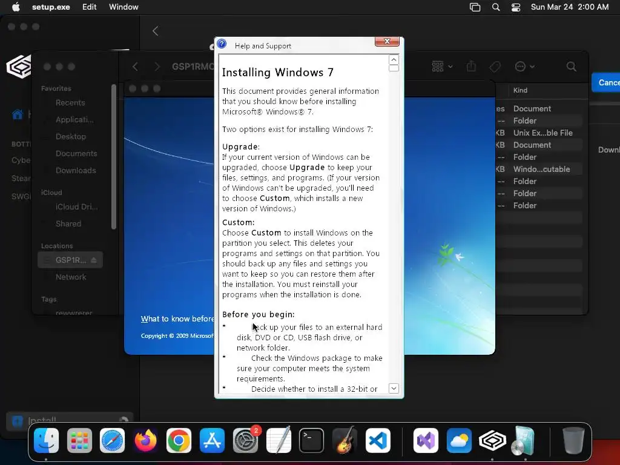The image size is (620, 465).
Task: Open Control Center in menu bar
Action: pos(516,7)
